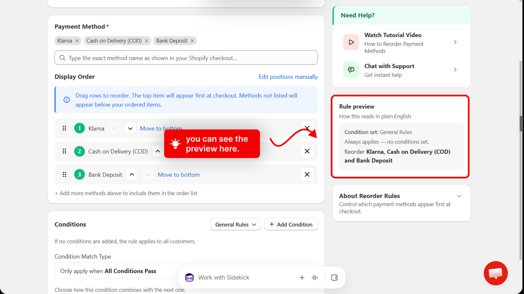Open Watch Tutorial Video item
Screen dimensions: 524x294
(401, 42)
